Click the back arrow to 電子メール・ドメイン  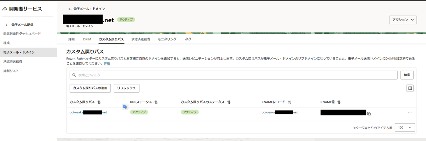click(70, 9)
